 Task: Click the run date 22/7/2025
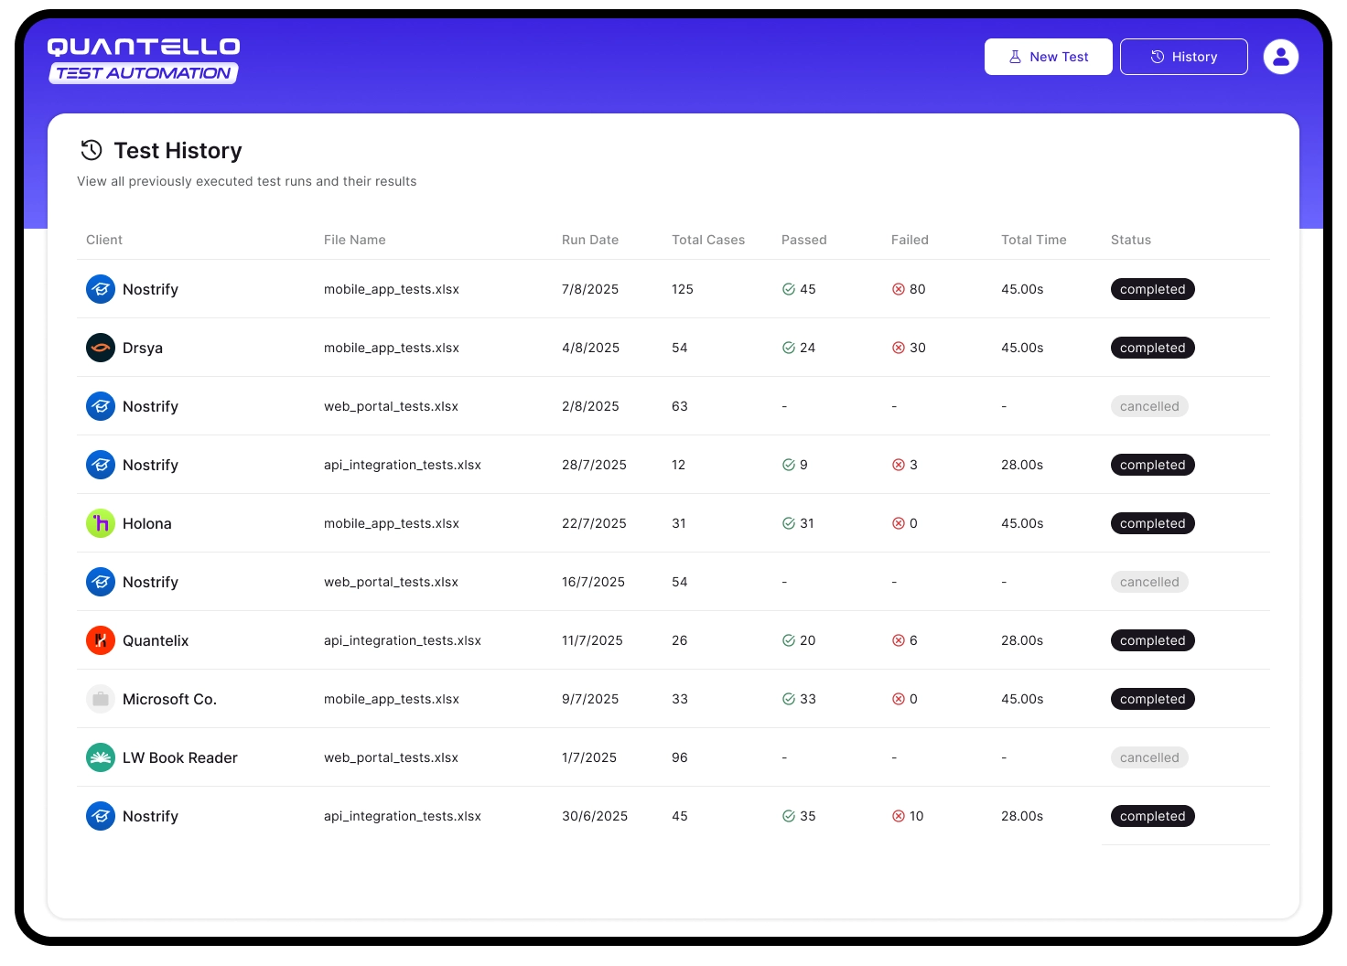[x=594, y=523]
